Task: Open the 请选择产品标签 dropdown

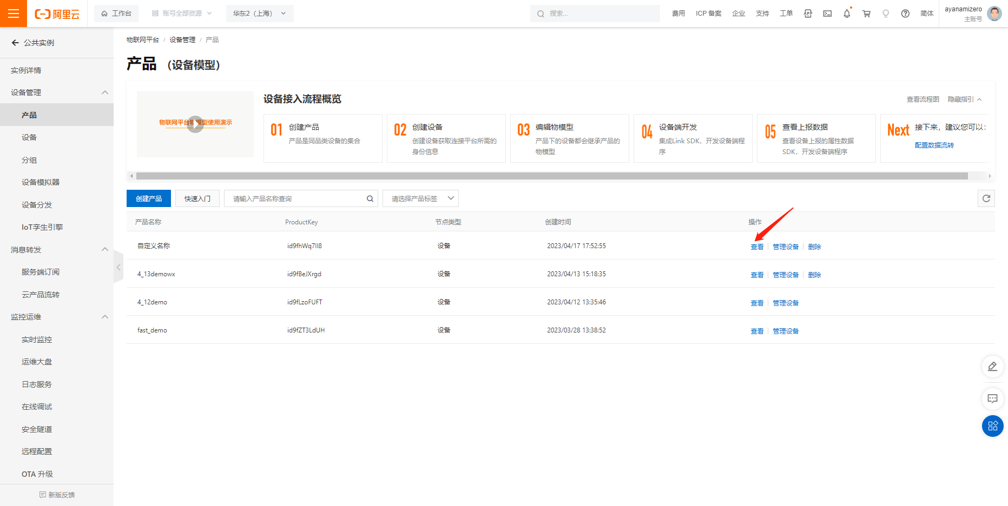Action: point(420,199)
